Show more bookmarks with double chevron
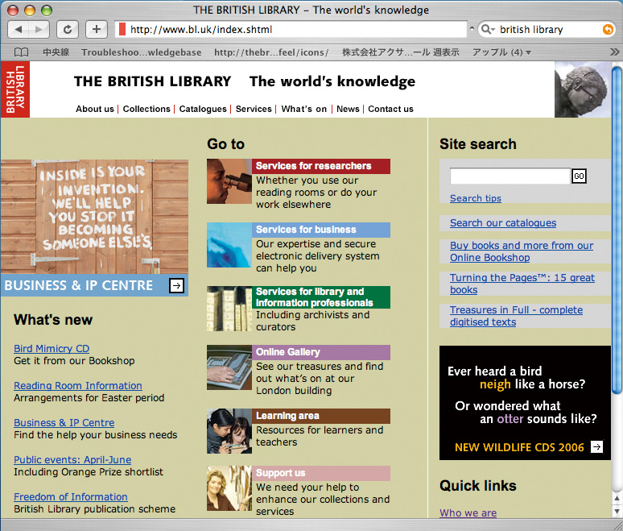This screenshot has width=623, height=531. 614,52
